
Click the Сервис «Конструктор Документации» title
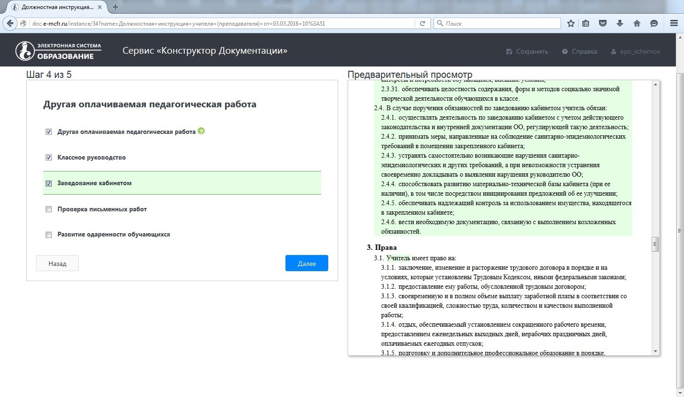coord(205,51)
